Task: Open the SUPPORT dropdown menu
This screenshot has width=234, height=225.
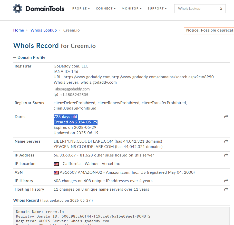Action: point(157,8)
